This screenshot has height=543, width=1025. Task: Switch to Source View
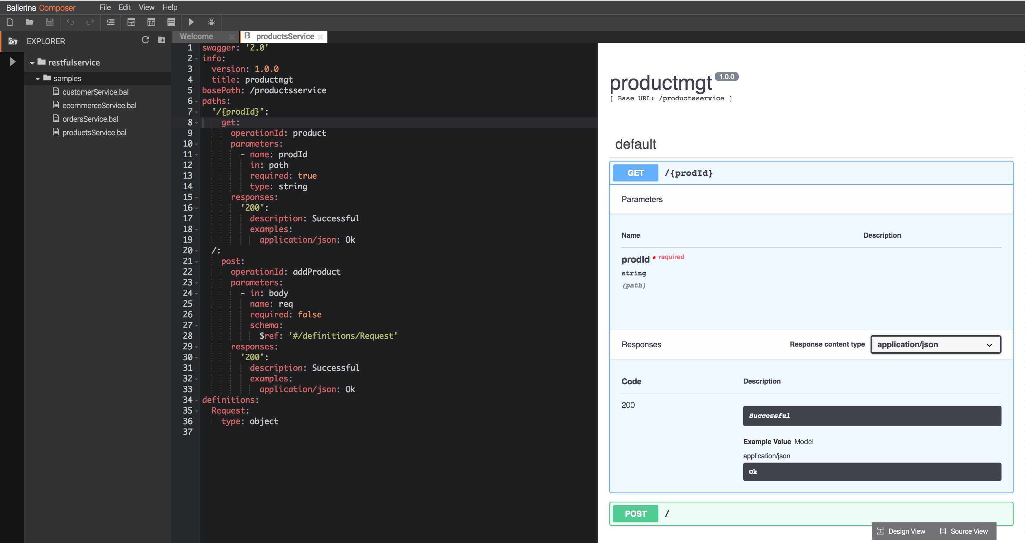point(963,532)
